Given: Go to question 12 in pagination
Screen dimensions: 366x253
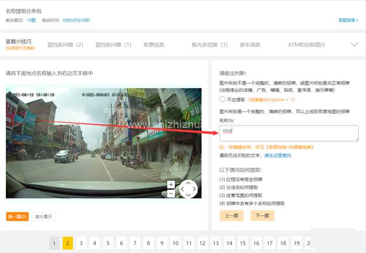Looking at the screenshot, I should coord(202,243).
